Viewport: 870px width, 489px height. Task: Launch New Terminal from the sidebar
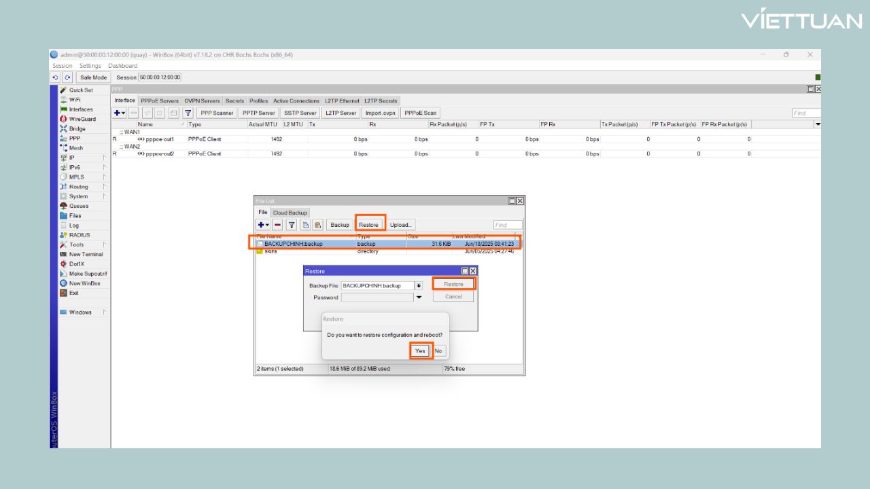click(x=86, y=254)
